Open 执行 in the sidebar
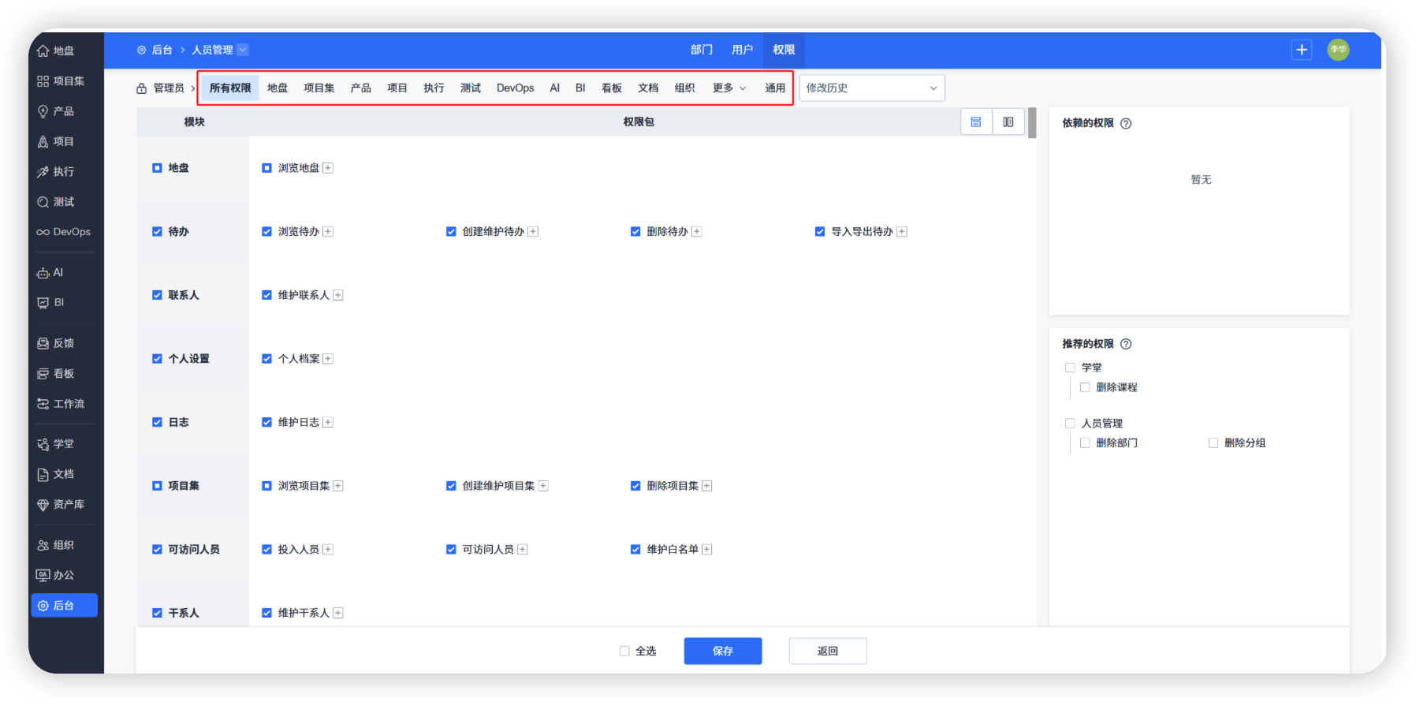This screenshot has height=702, width=1416. 56,172
